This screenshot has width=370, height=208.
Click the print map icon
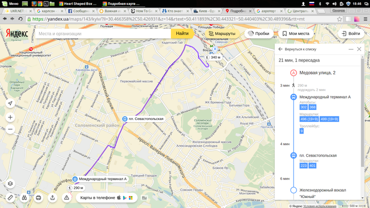tap(38, 197)
